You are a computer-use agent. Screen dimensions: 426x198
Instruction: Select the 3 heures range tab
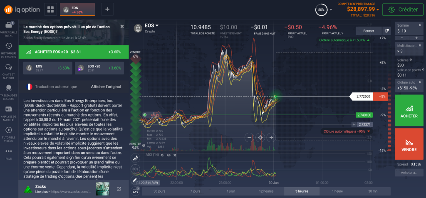tap(302, 191)
